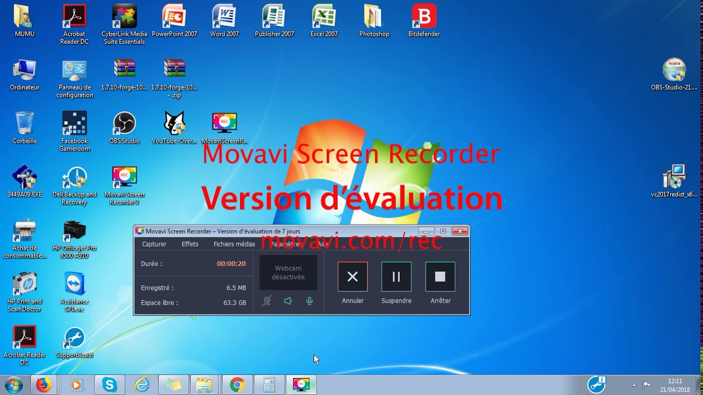
Task: Select the forge archive labeled with .zip
Action: (174, 78)
